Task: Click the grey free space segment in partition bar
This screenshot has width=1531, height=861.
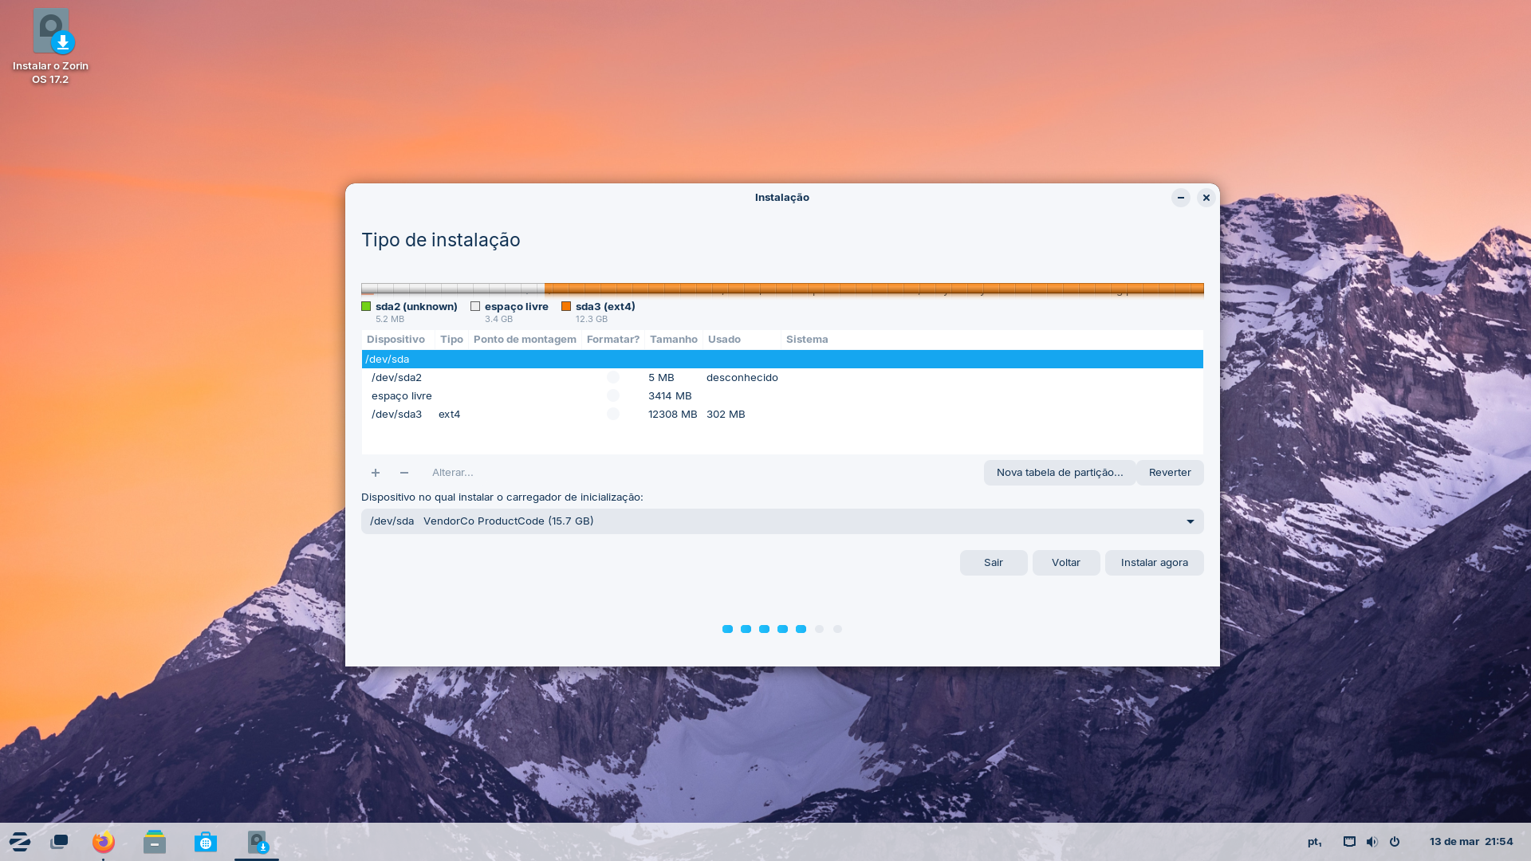Action: pos(453,289)
